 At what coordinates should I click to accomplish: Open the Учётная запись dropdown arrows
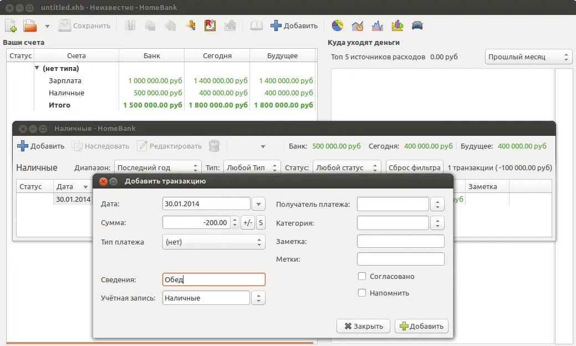pyautogui.click(x=258, y=298)
